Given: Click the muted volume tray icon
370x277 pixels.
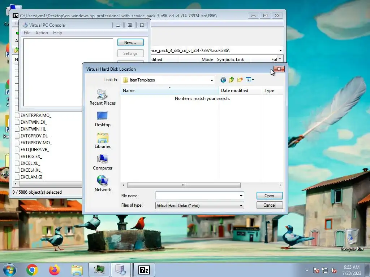Looking at the screenshot, I should (x=334, y=270).
